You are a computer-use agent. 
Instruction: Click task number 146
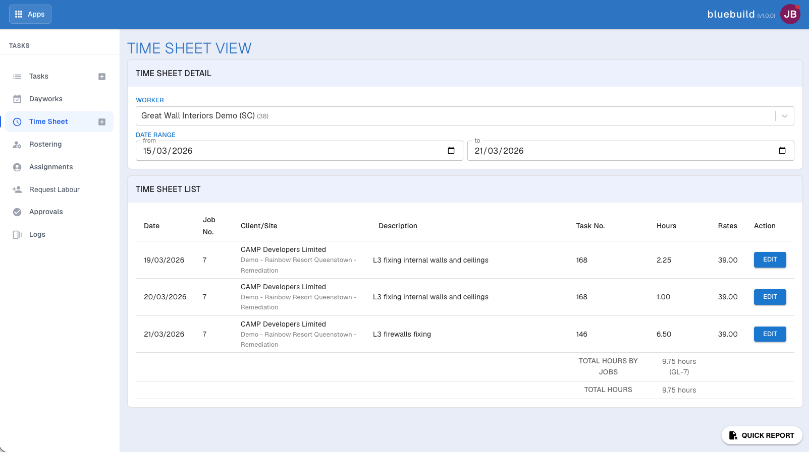(x=582, y=335)
